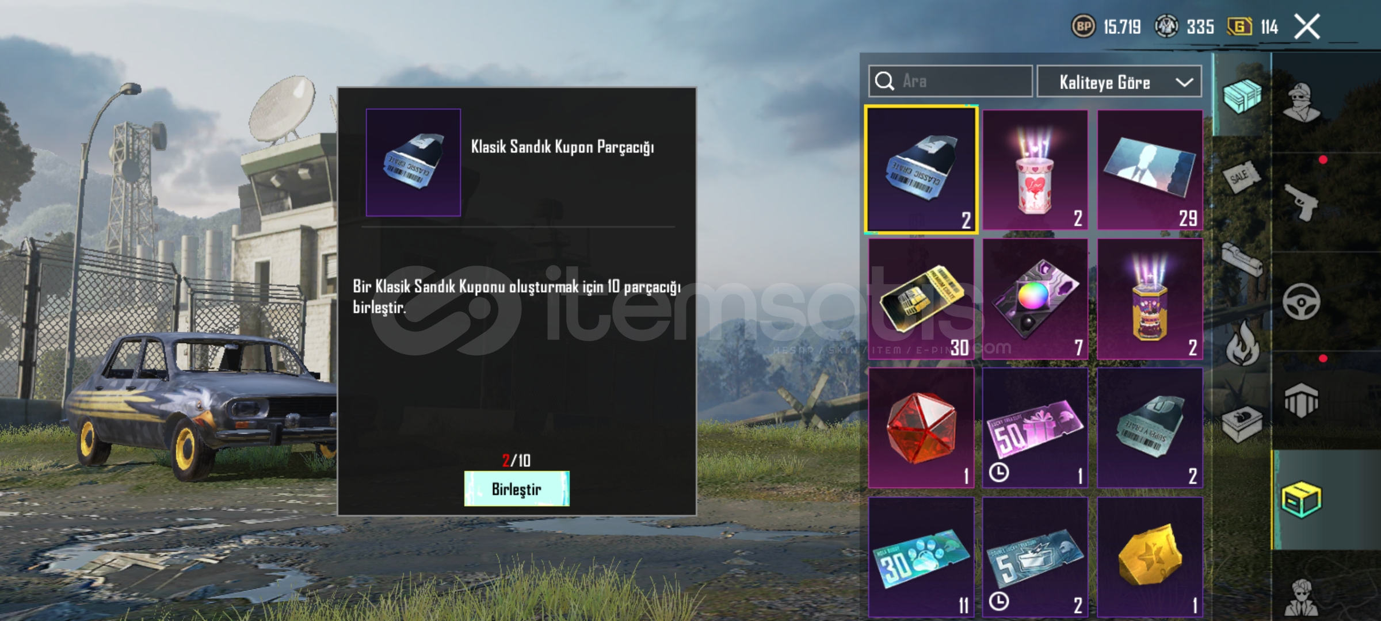Select the gold star badge item

click(x=1150, y=558)
